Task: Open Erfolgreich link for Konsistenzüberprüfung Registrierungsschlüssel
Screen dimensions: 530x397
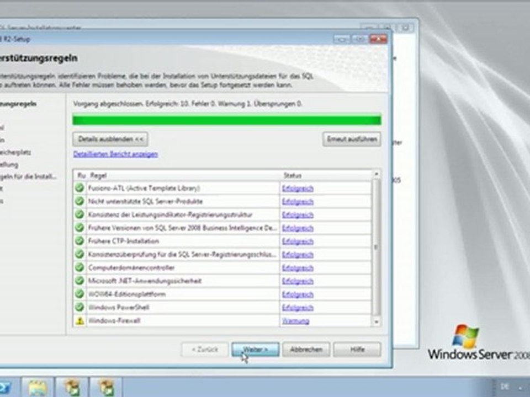Action: [x=298, y=255]
